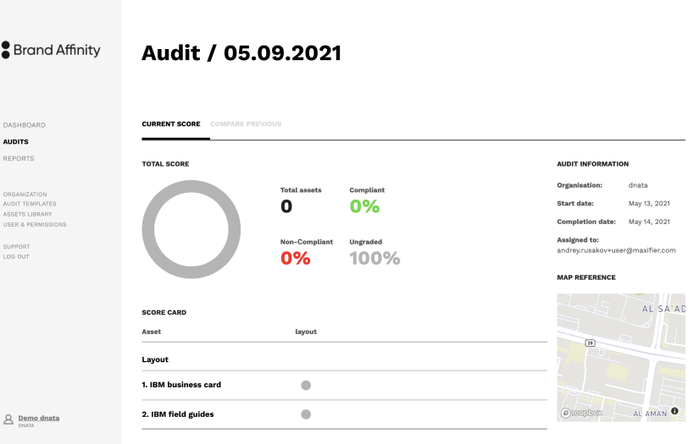
Task: Click the organisation value dnata
Action: coord(638,185)
